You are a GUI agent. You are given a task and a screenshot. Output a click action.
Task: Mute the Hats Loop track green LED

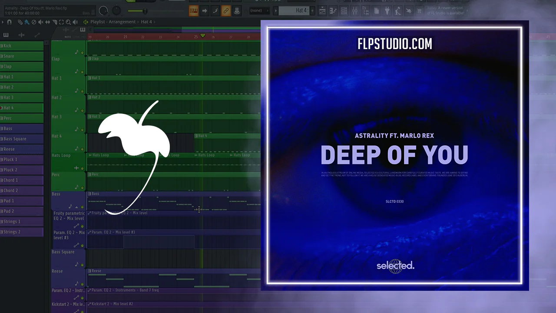pos(82,168)
